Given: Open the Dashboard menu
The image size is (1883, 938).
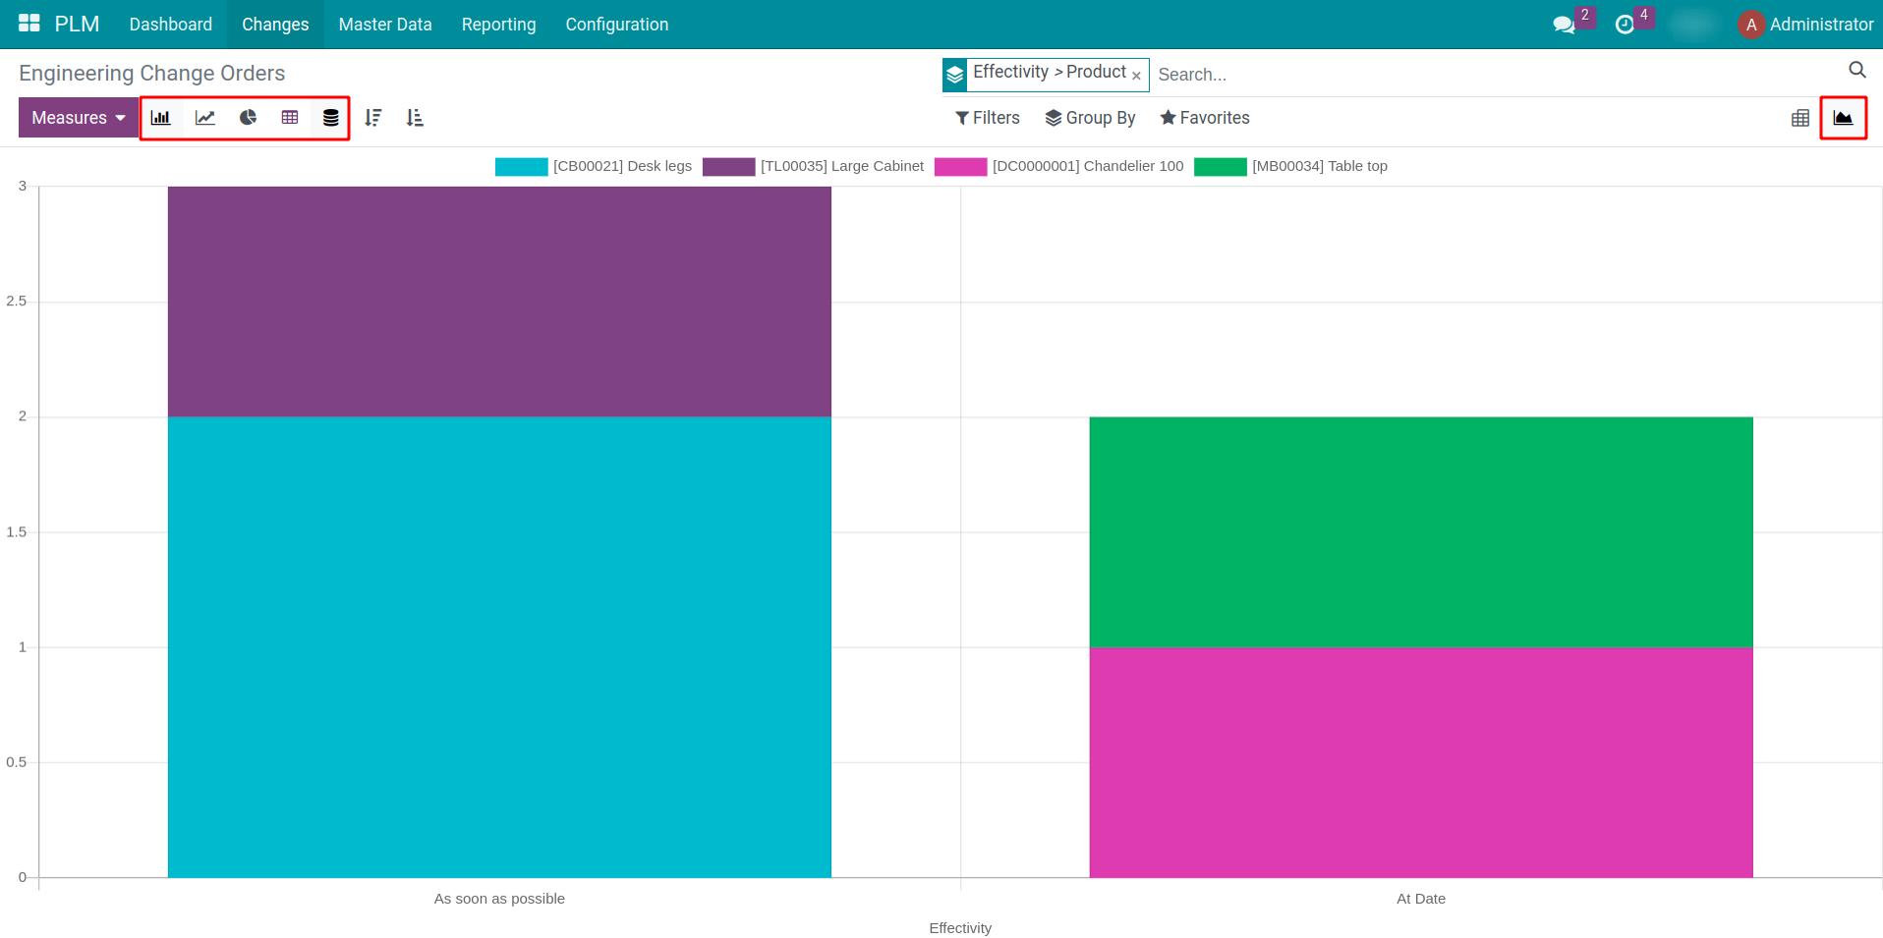Looking at the screenshot, I should click(171, 25).
